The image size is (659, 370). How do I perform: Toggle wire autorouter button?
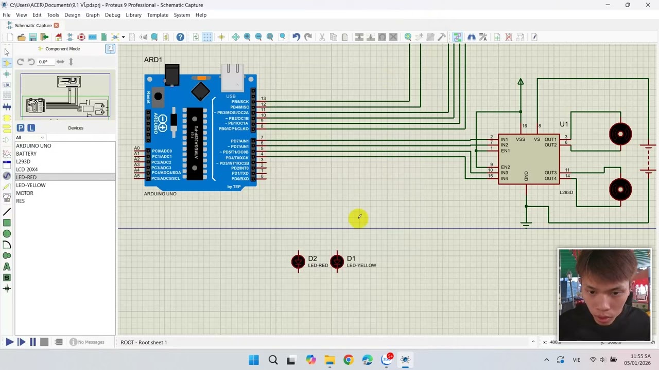click(x=457, y=37)
